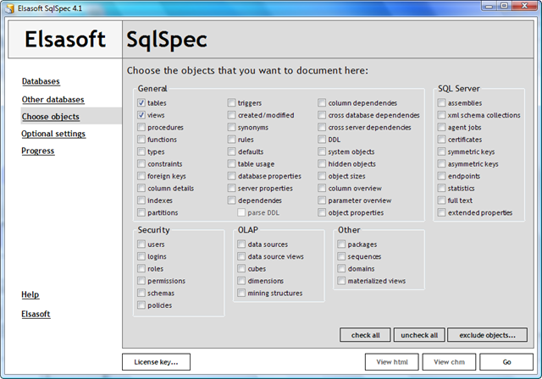The width and height of the screenshot is (542, 379).
Task: Tick the xml schema collections checkbox
Action: (x=441, y=115)
